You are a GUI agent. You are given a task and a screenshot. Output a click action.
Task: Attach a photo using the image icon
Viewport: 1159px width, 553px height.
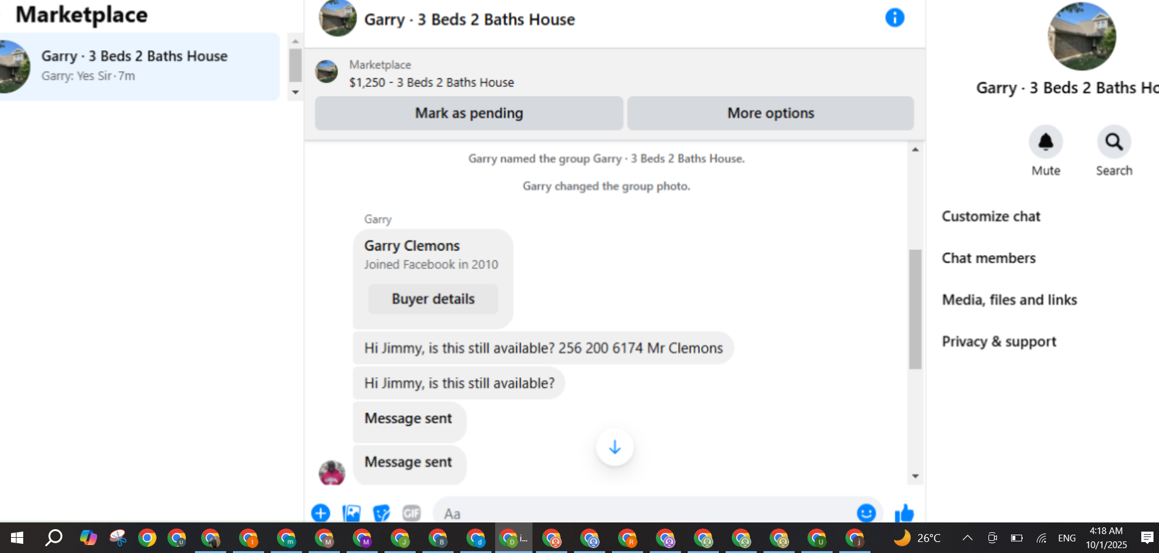click(x=351, y=513)
